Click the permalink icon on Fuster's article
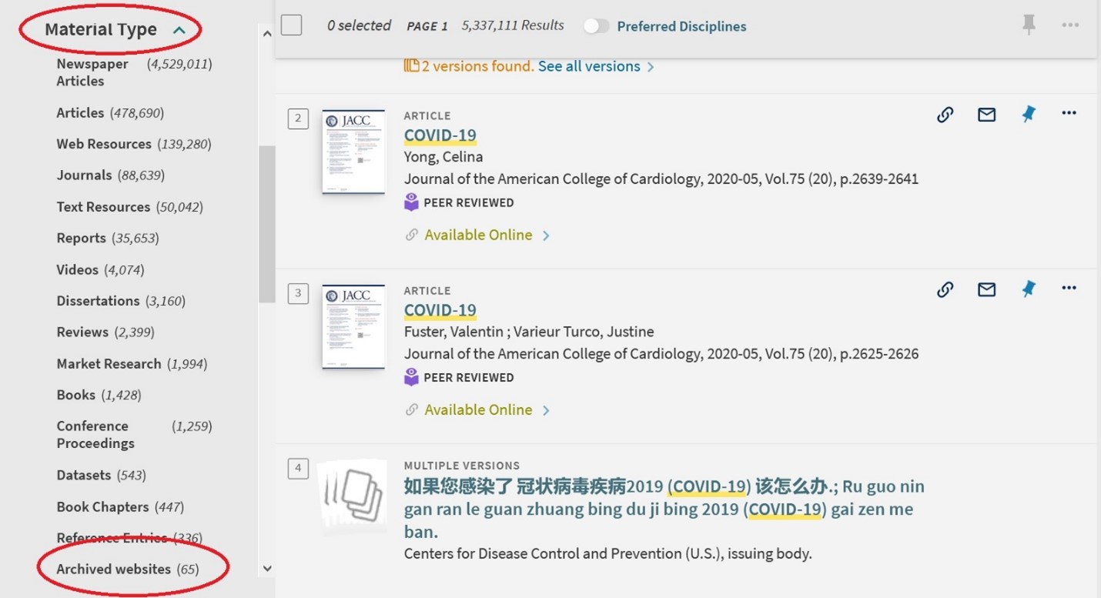This screenshot has height=598, width=1101. 945,289
